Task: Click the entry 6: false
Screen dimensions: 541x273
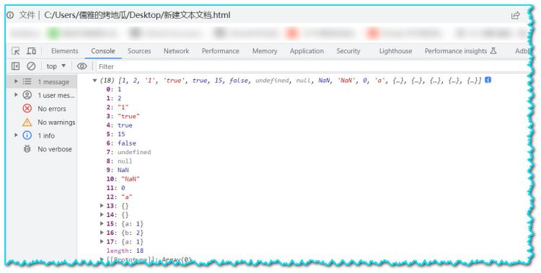Action: tap(121, 143)
